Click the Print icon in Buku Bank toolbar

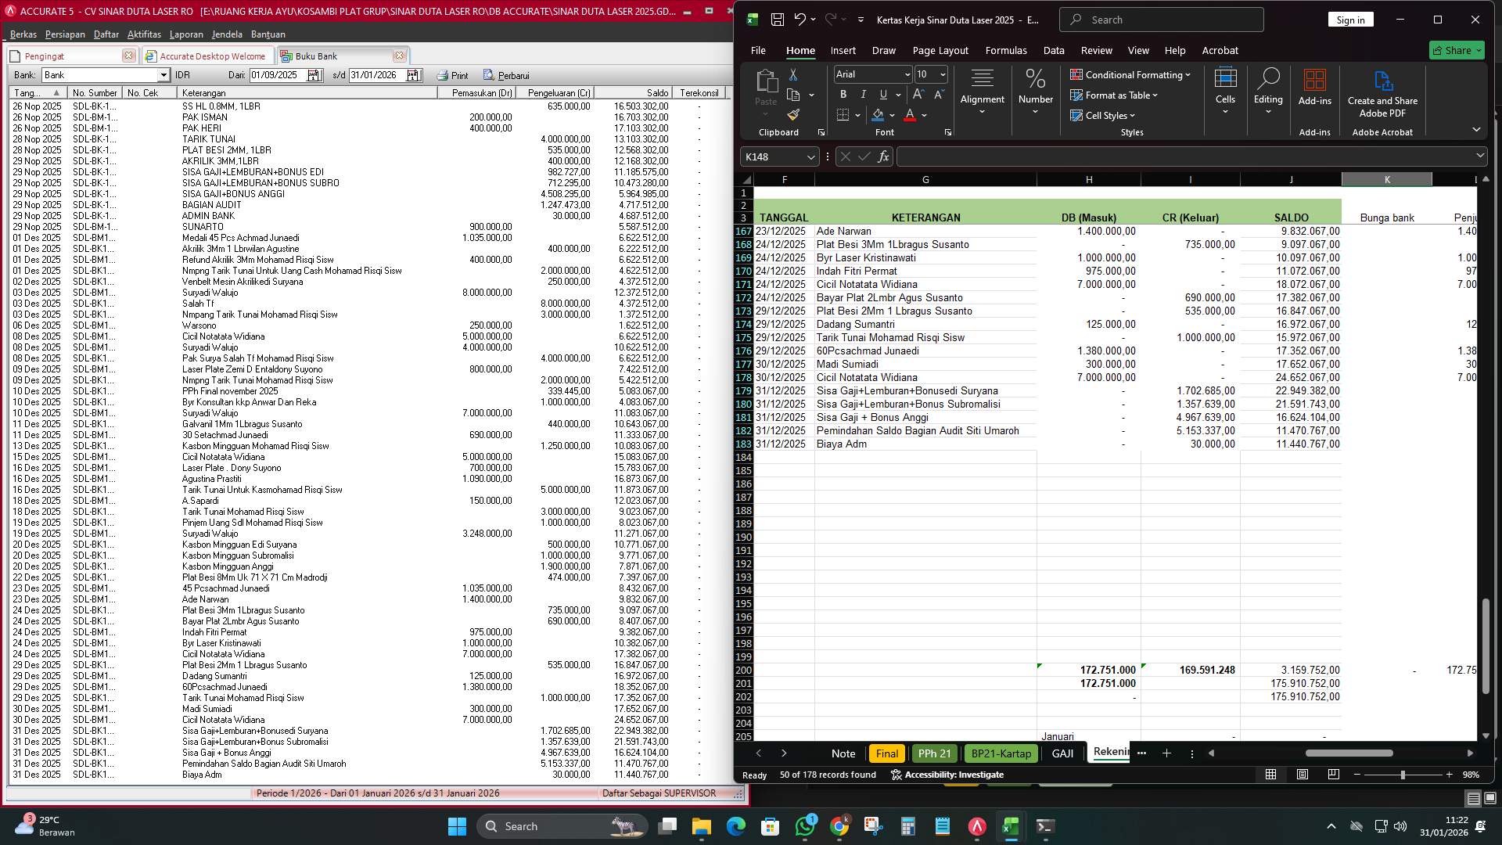click(444, 75)
